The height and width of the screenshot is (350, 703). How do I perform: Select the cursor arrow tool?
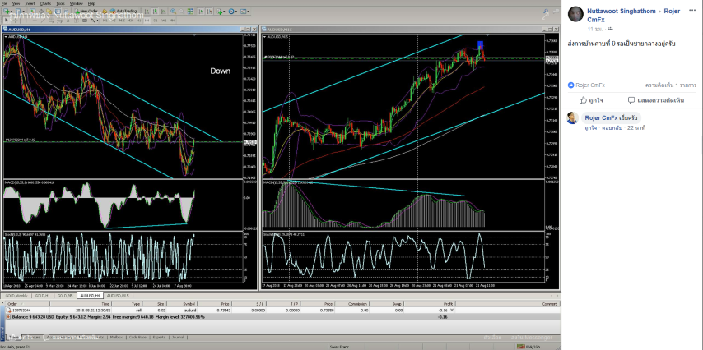7,21
